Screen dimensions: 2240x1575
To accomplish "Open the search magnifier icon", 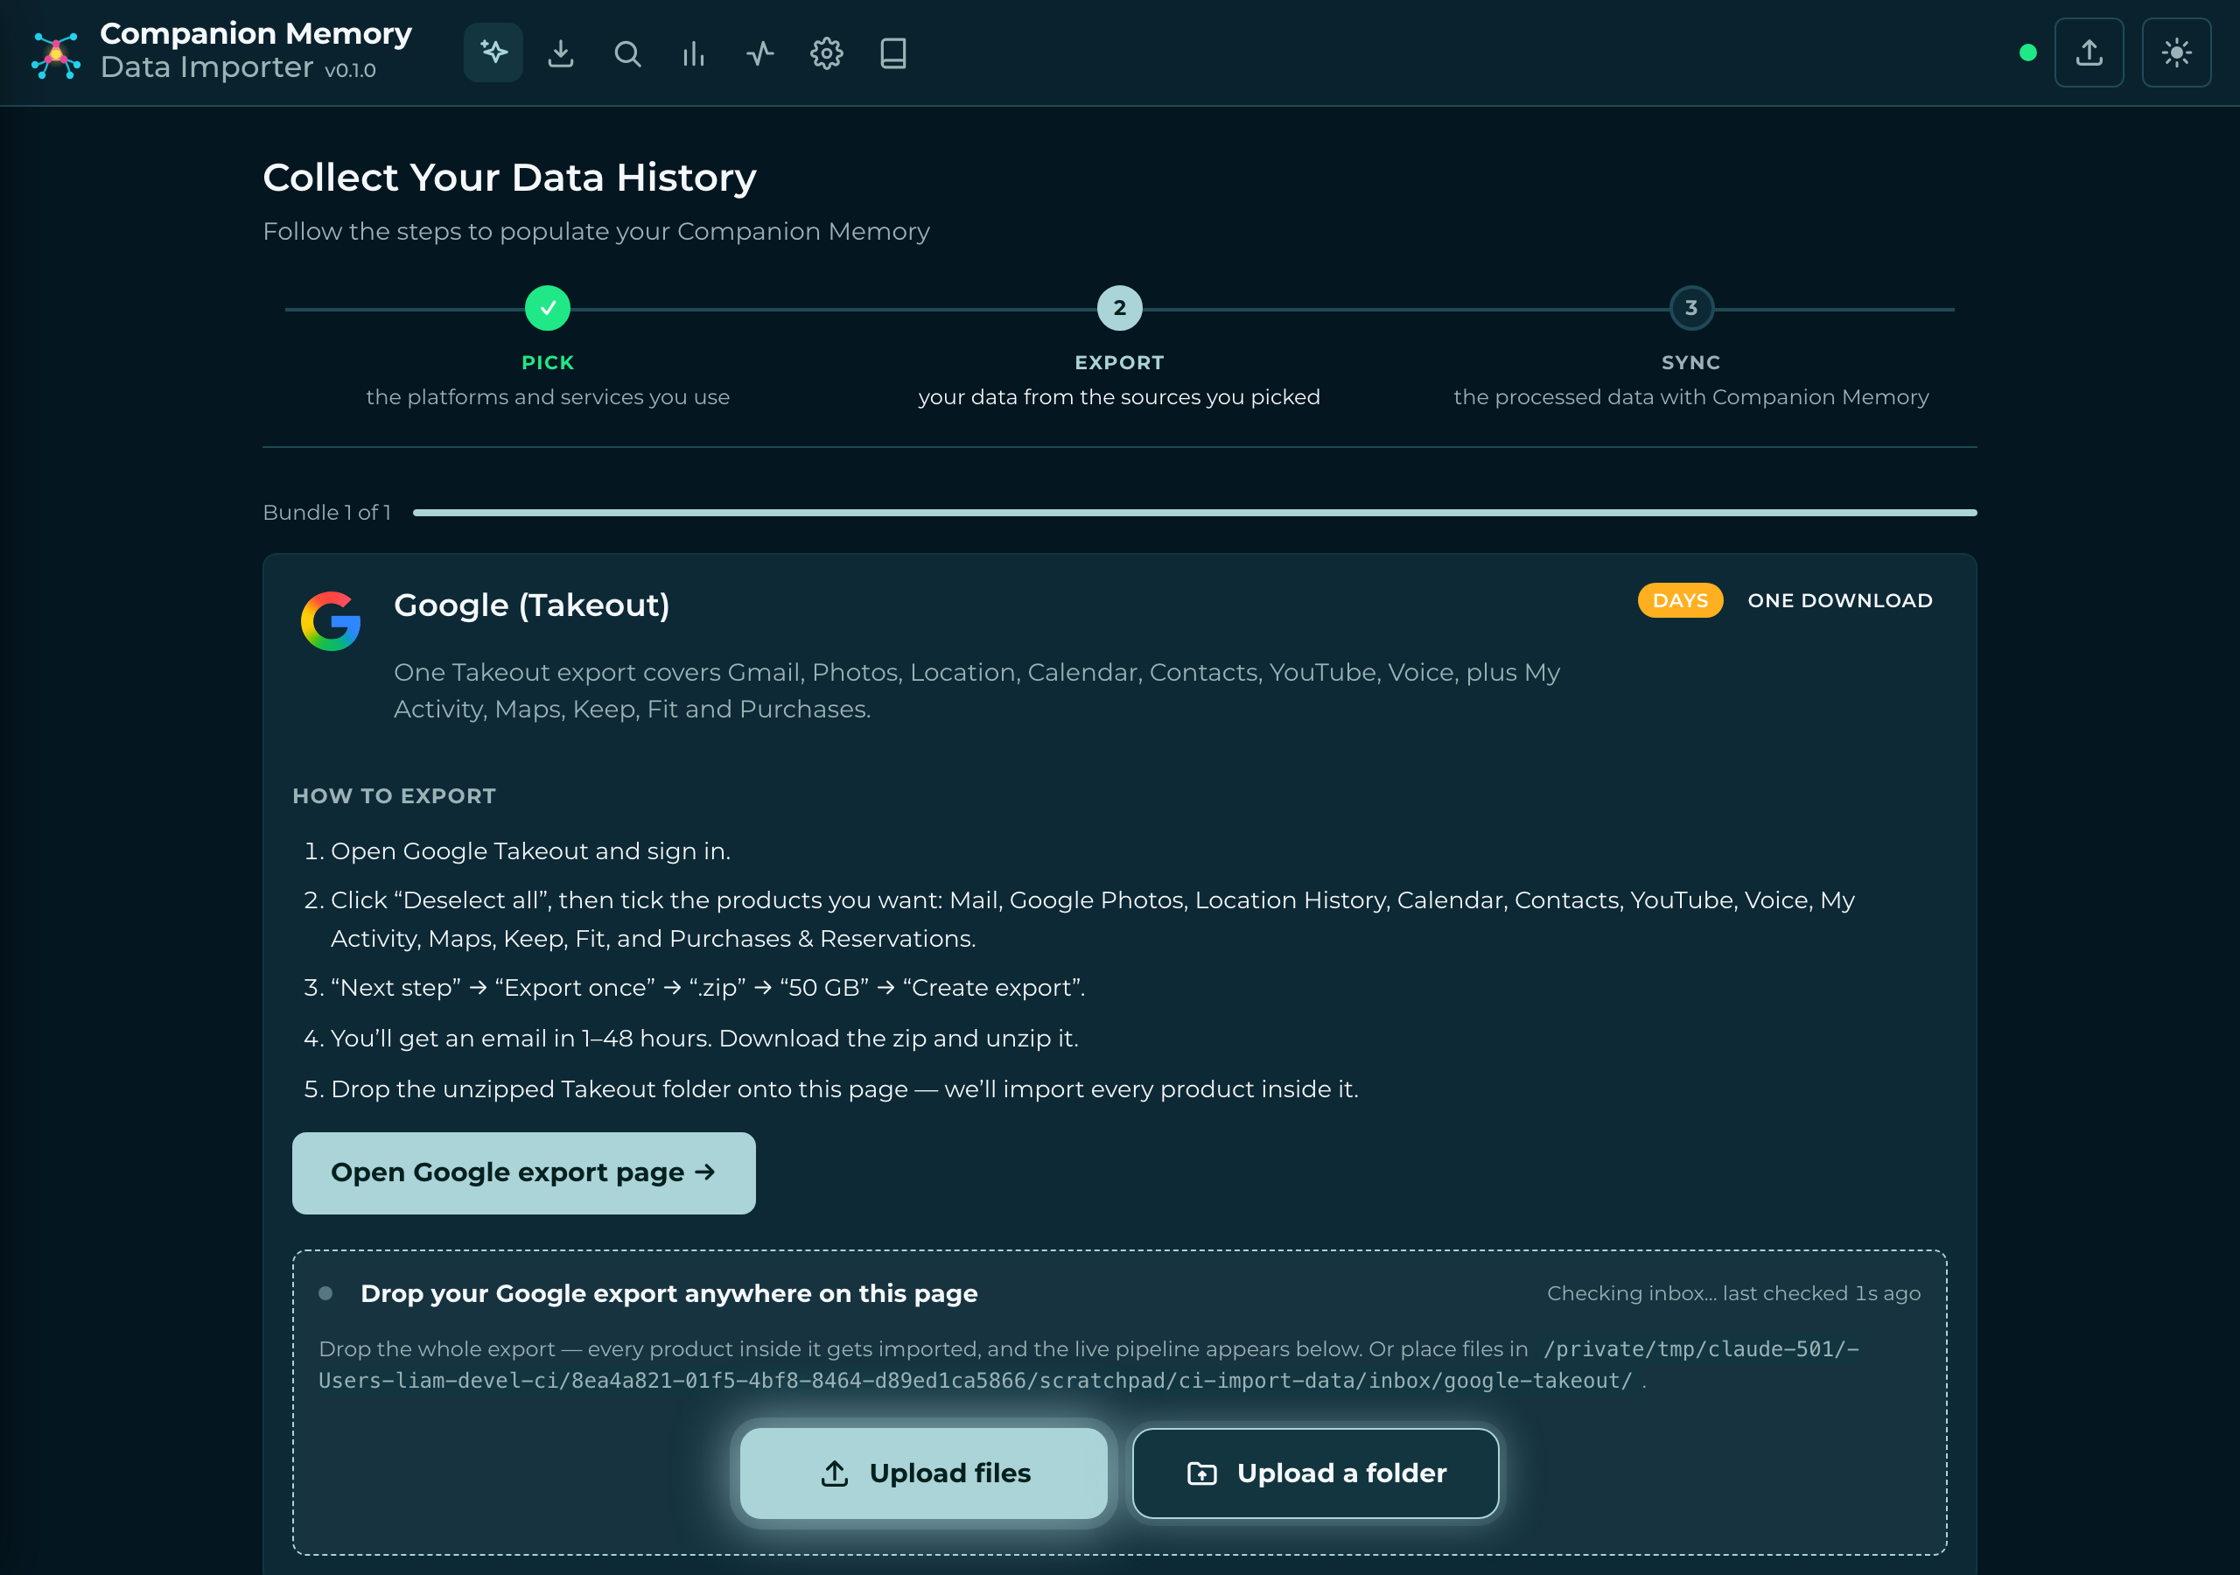I will (x=627, y=52).
